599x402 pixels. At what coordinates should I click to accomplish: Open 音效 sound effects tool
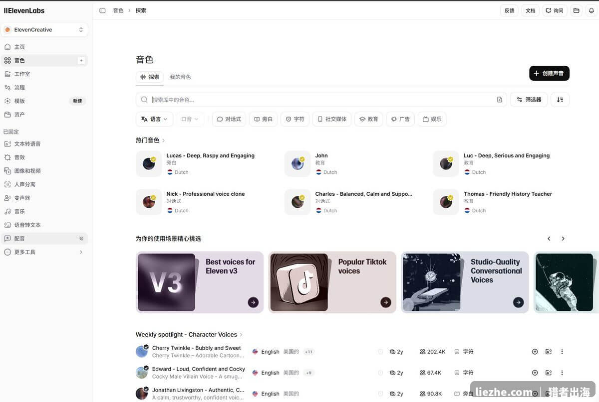tap(44, 157)
